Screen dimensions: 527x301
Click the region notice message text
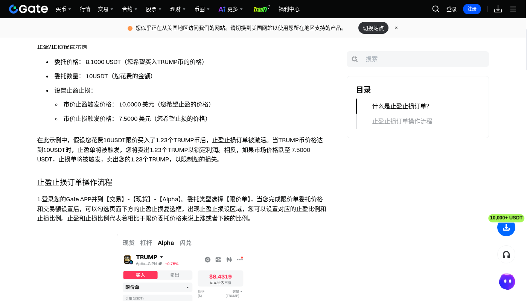tap(241, 28)
